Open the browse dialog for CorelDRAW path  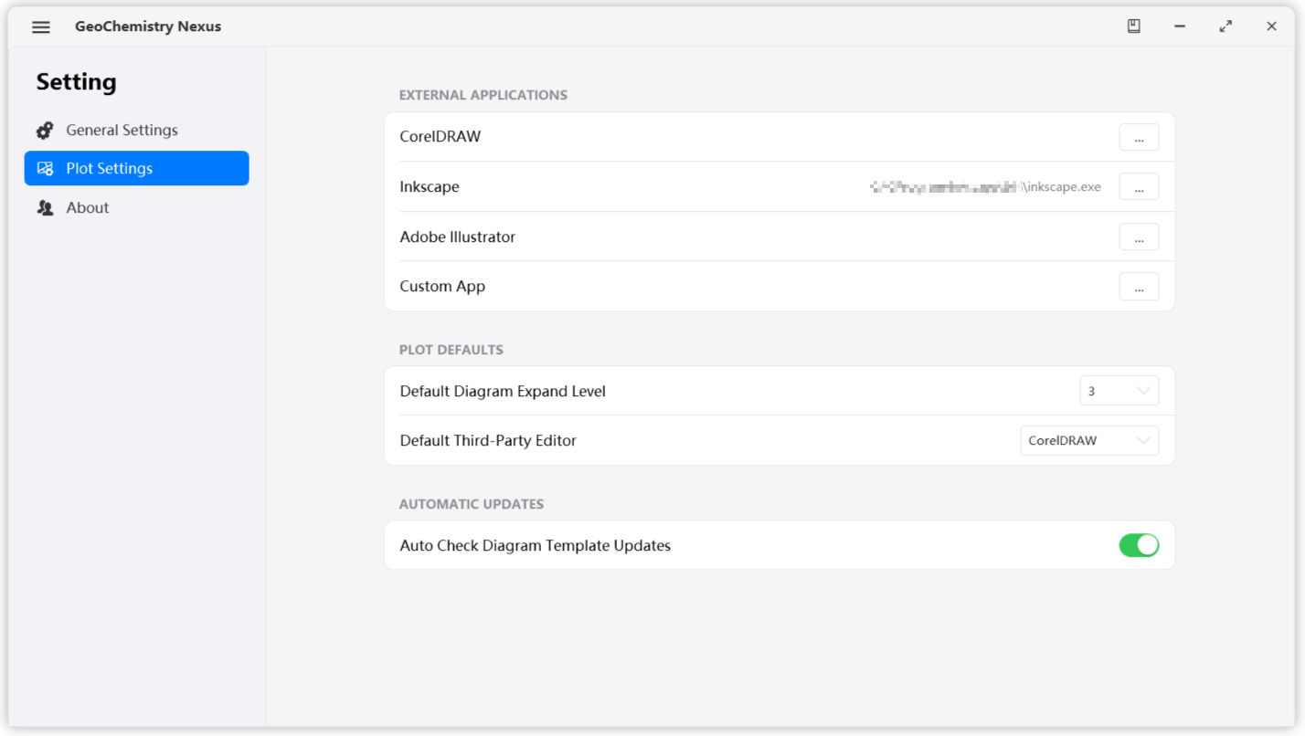pyautogui.click(x=1139, y=137)
